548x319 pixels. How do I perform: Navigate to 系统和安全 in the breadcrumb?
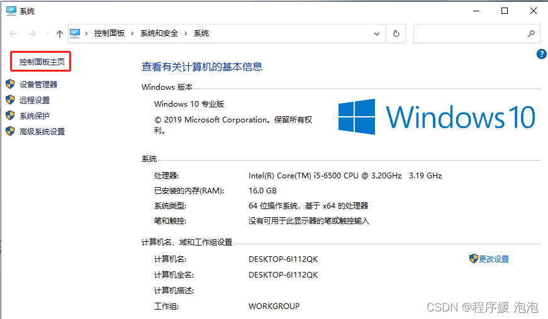(x=159, y=34)
